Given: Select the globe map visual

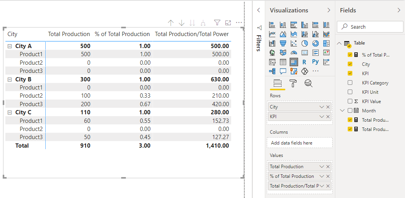Looking at the screenshot, I should click(x=272, y=52).
